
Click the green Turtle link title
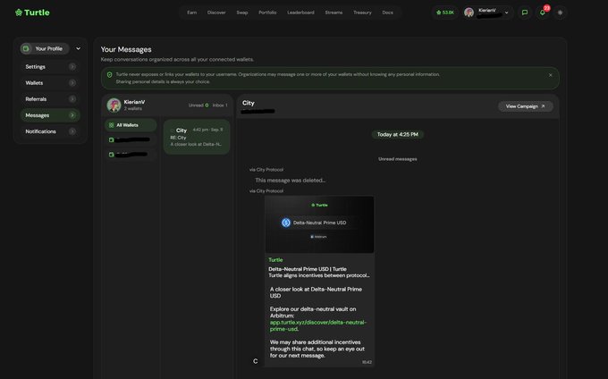[275, 260]
